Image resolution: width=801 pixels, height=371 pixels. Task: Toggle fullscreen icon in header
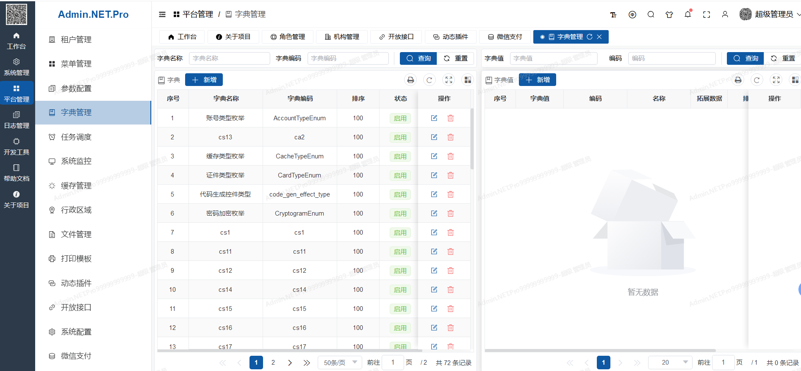[x=707, y=14]
